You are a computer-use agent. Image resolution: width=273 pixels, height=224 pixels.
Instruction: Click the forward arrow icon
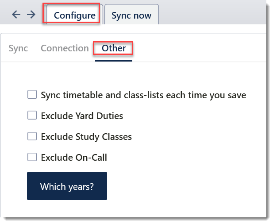point(31,15)
